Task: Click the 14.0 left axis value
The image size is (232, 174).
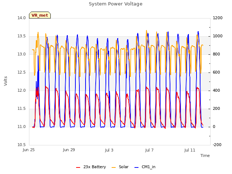Action: (x=22, y=18)
